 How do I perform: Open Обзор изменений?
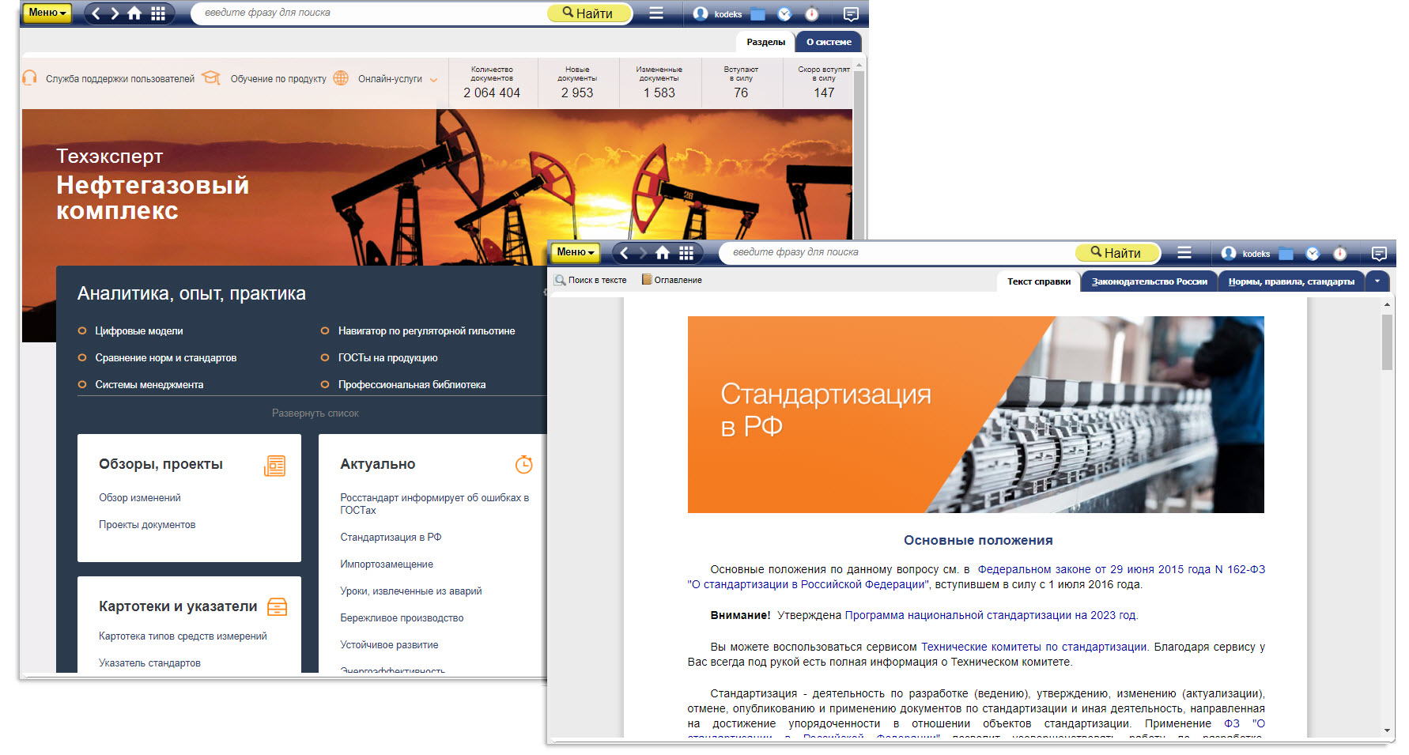click(x=140, y=498)
